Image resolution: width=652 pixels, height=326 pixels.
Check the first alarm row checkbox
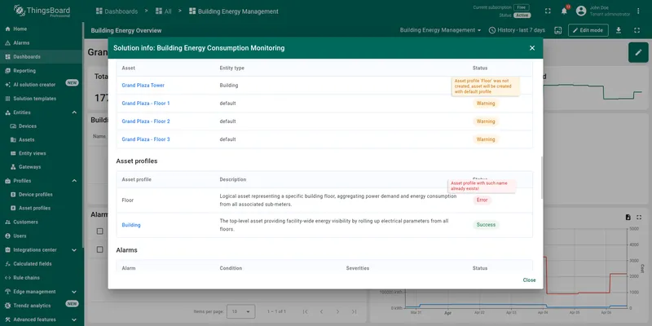pos(99,231)
